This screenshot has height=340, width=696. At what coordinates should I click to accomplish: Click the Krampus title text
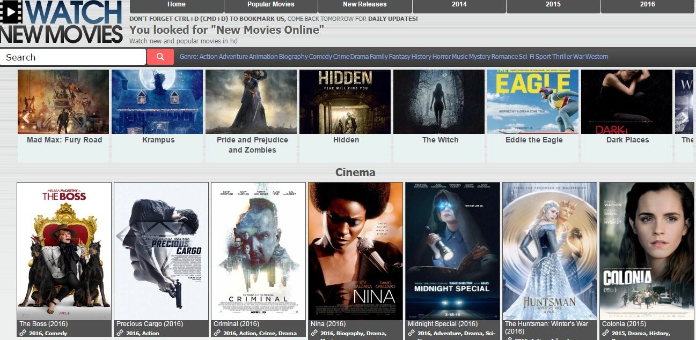158,140
